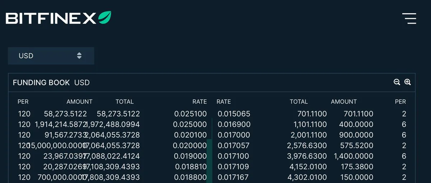Image resolution: width=431 pixels, height=183 pixels.
Task: Click the left AMOUNT column header
Action: click(79, 102)
